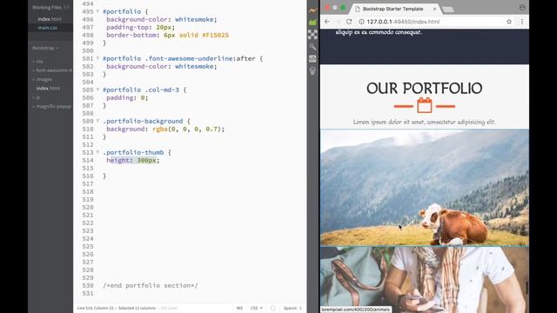Open the Chrome three-dot menu

[x=522, y=22]
